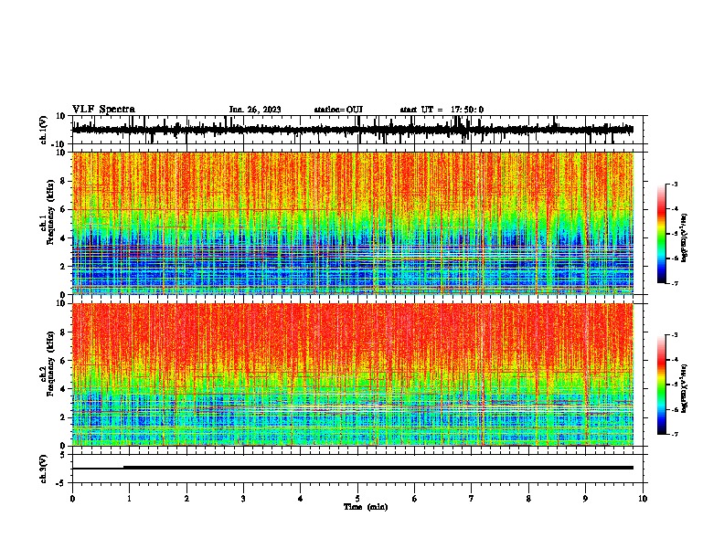Click the "8" kHz tick of ch.2 spectrogram
The image size is (724, 559).
(64, 332)
